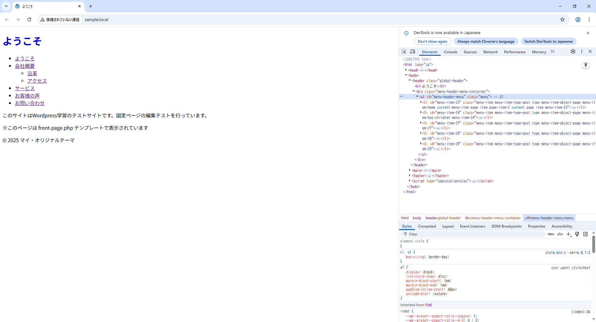Open the サービス page link
Viewport: 596px width, 322px height.
[x=25, y=88]
